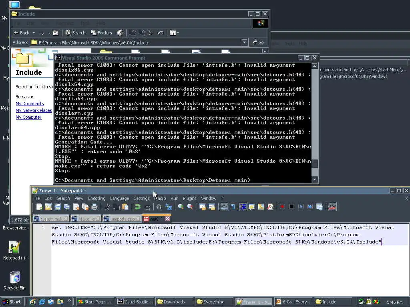Click the Replace icon in Notepad++ toolbar

[169, 207]
